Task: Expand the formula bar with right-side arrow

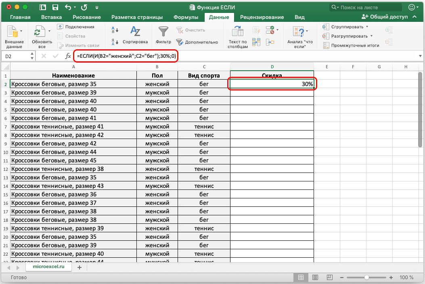Action: pos(420,57)
